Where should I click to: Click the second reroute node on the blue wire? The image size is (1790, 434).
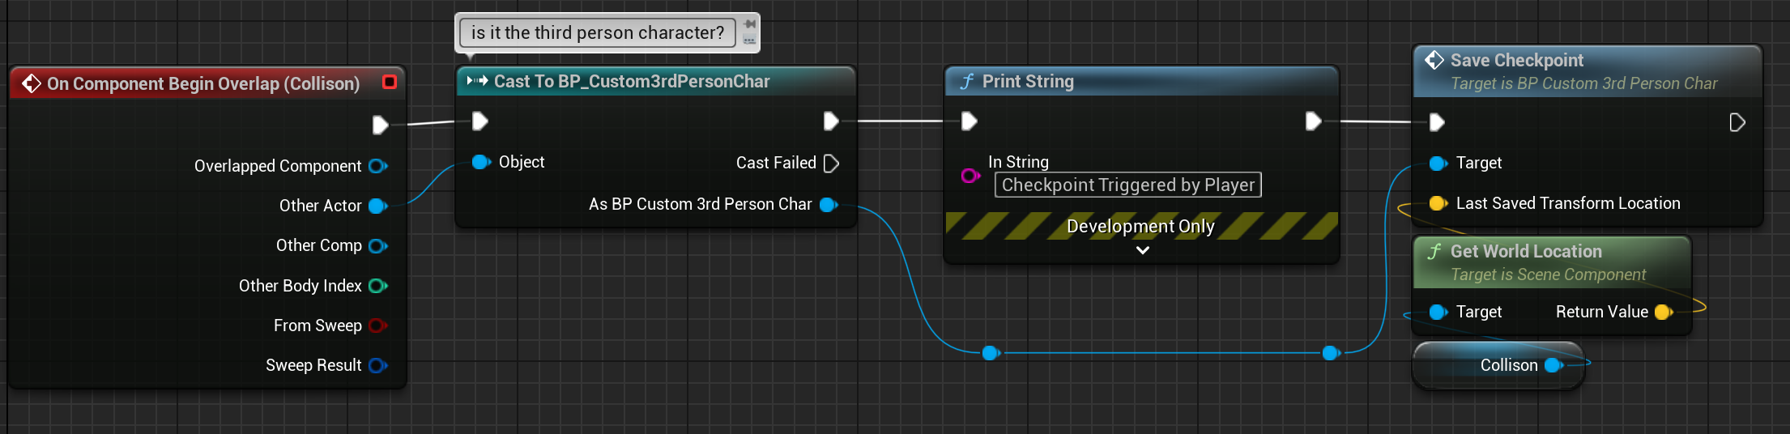click(x=1330, y=353)
